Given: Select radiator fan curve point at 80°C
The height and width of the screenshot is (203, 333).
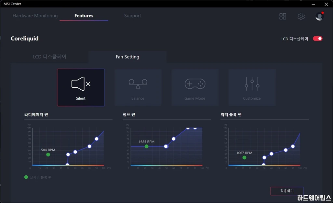Looking at the screenshot, I should pyautogui.click(x=89, y=146).
